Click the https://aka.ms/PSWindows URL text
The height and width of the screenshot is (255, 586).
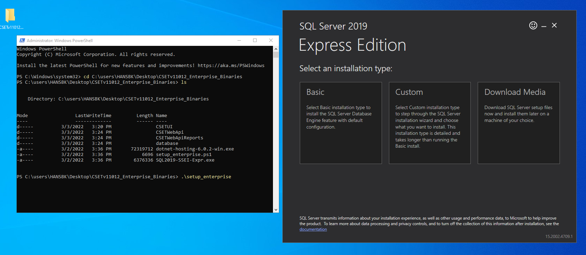(231, 66)
